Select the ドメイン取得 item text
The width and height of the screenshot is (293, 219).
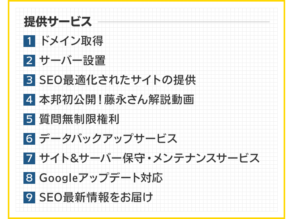click(71, 41)
